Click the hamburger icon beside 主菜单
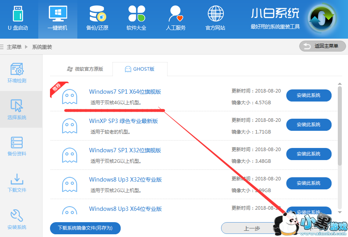Viewport: 348px width, 237px height. point(2,47)
